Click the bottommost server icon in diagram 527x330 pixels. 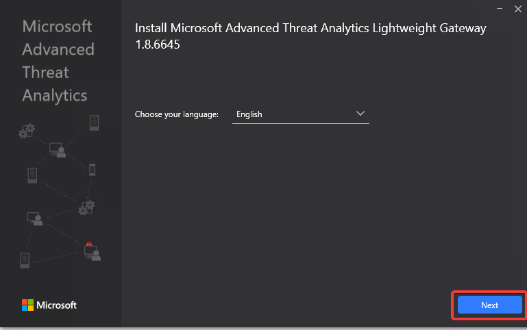pyautogui.click(x=25, y=260)
